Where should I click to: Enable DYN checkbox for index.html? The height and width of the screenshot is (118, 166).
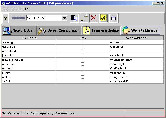pos(83,51)
